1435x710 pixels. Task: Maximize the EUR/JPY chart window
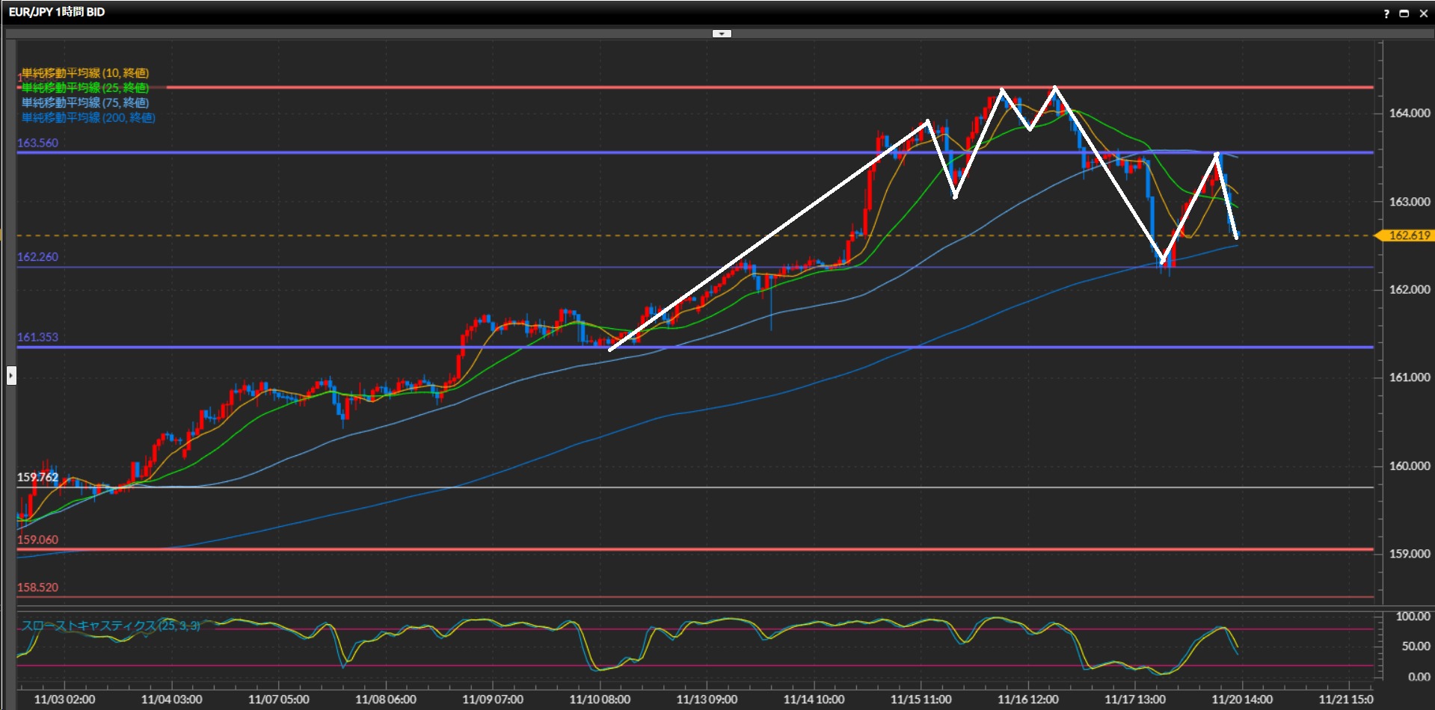(1404, 13)
